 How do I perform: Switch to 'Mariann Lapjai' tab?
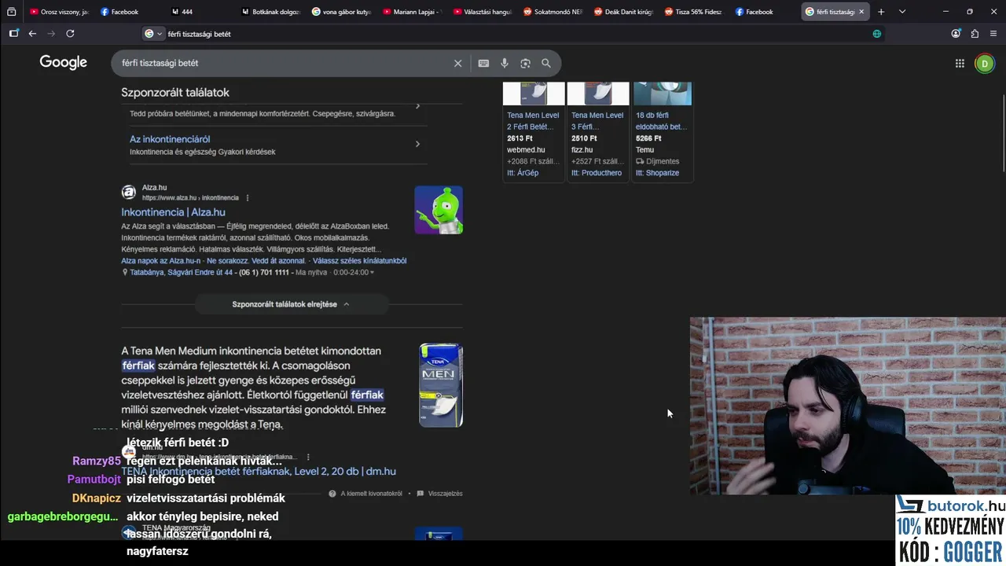[x=413, y=12]
